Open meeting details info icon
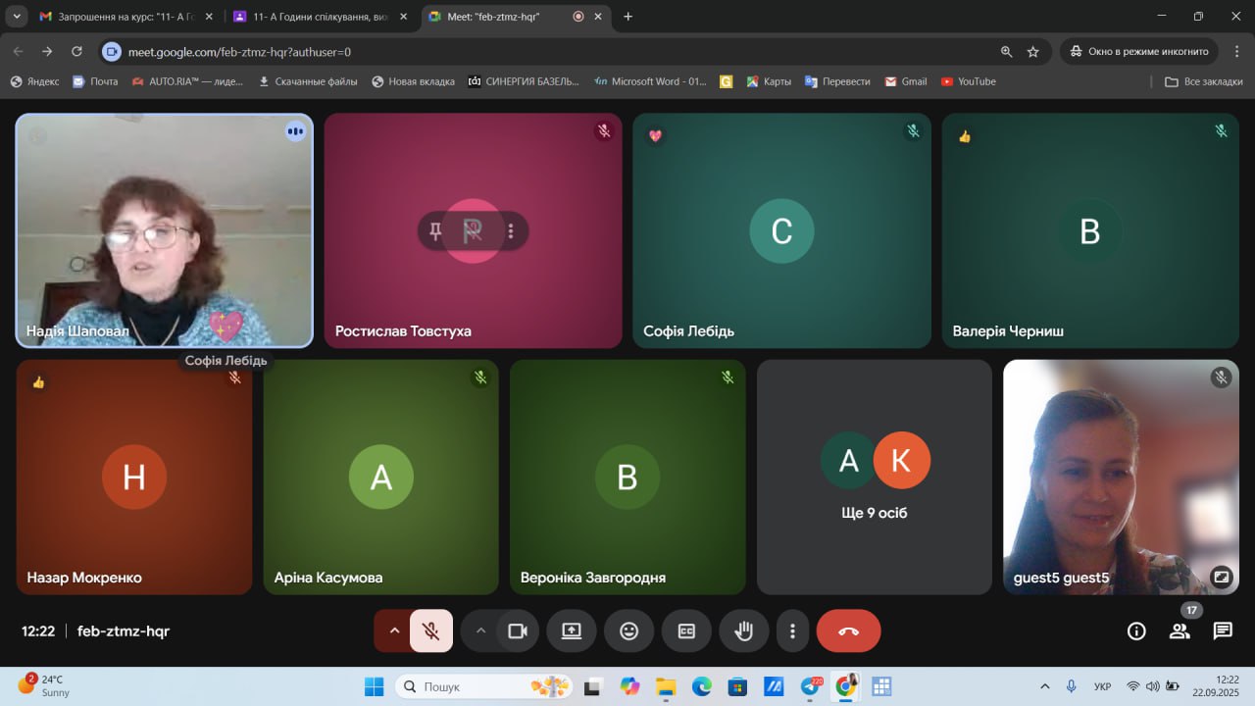1255x706 pixels. 1136,631
